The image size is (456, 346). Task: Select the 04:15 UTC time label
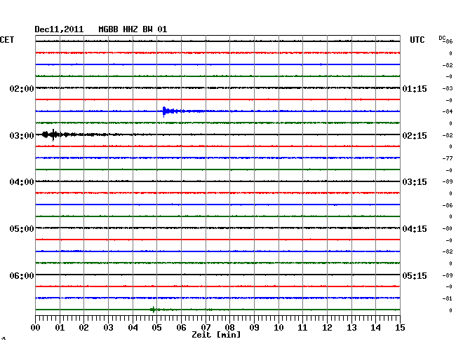click(x=415, y=229)
